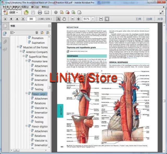167x154 pixels.
Task: Collapse the Flexor carpi bookmark node
Action: [27, 93]
